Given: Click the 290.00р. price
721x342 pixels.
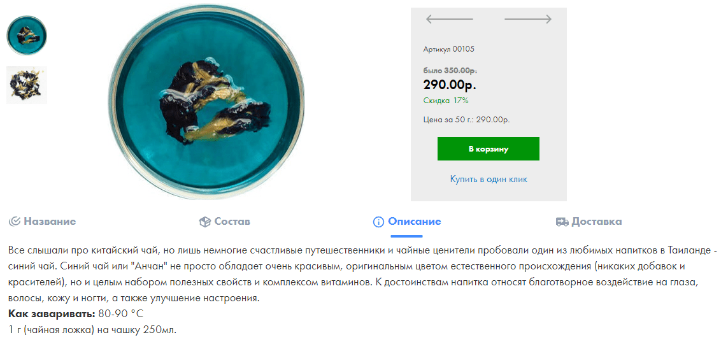Looking at the screenshot, I should tap(450, 85).
